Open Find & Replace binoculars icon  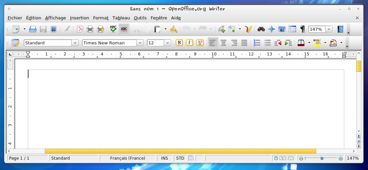coord(261,29)
